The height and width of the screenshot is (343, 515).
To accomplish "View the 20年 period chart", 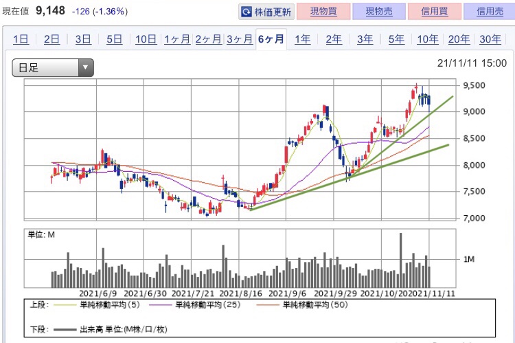I will (459, 39).
